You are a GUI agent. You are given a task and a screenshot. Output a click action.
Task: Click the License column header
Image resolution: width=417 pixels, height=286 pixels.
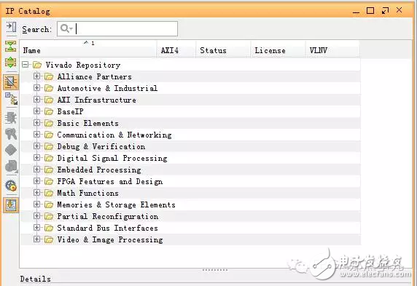point(278,49)
